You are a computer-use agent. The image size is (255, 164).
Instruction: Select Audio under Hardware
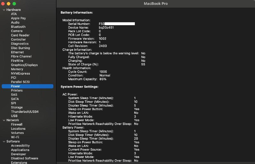click(x=15, y=22)
